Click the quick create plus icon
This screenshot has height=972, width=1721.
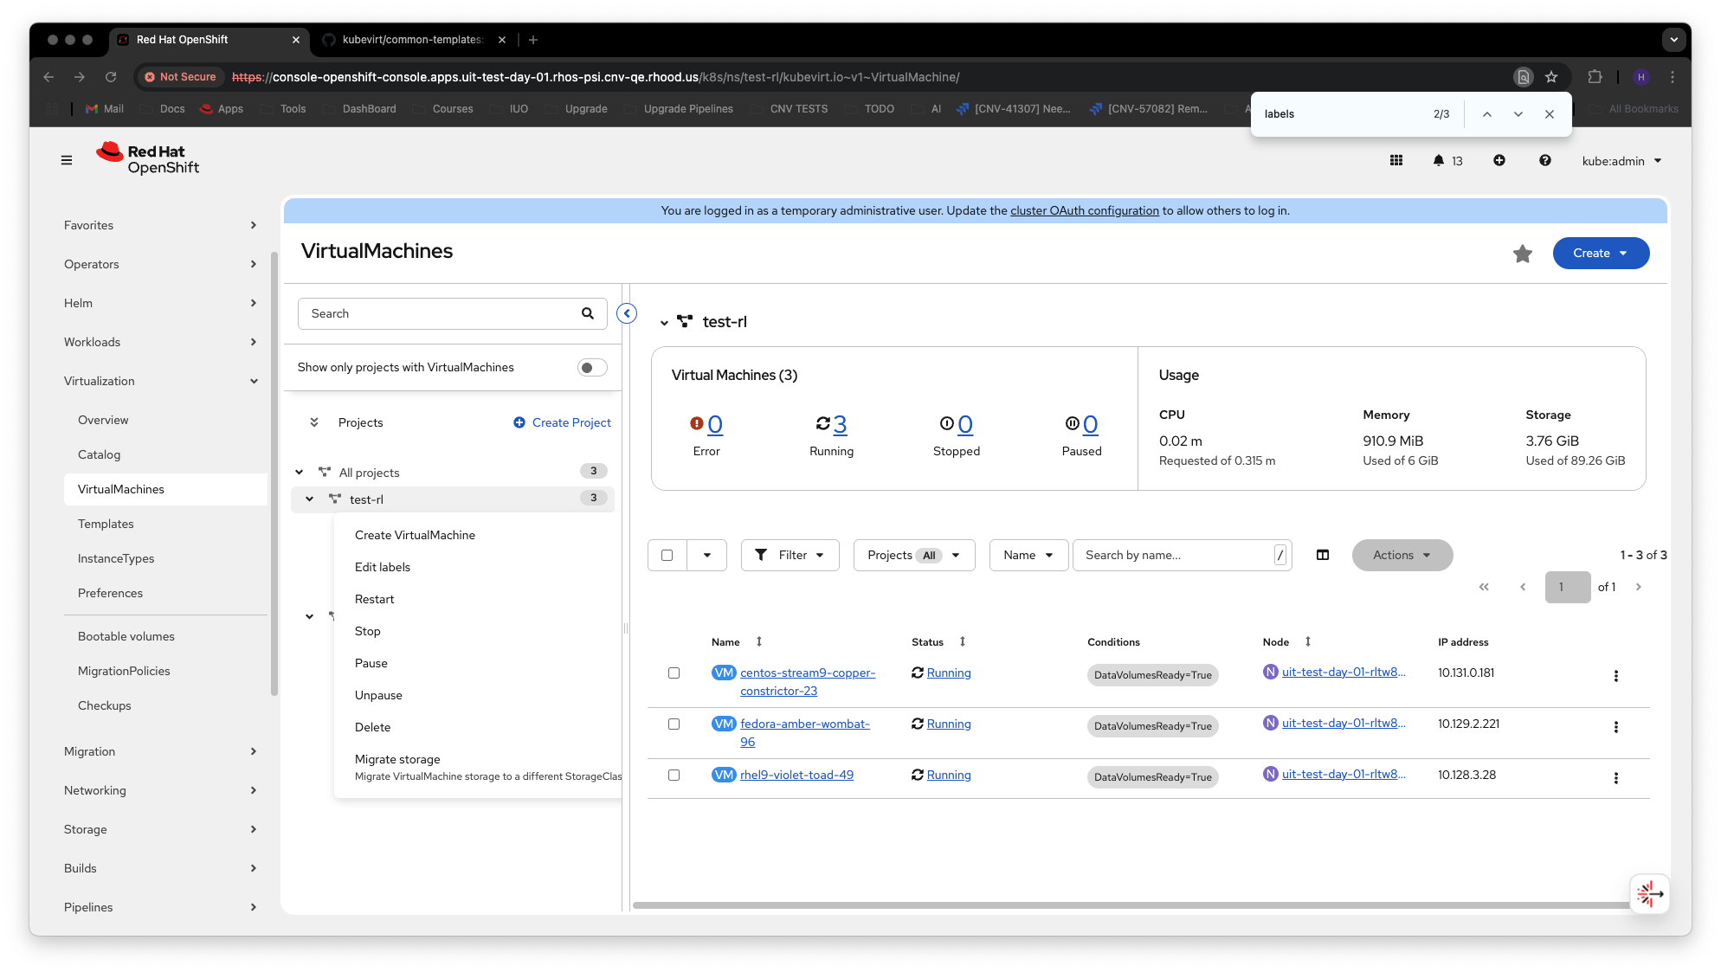(x=1499, y=160)
